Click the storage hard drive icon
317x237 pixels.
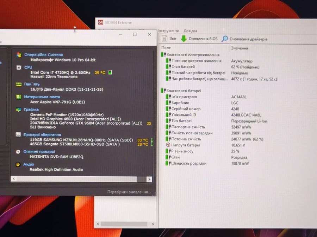(x=18, y=134)
